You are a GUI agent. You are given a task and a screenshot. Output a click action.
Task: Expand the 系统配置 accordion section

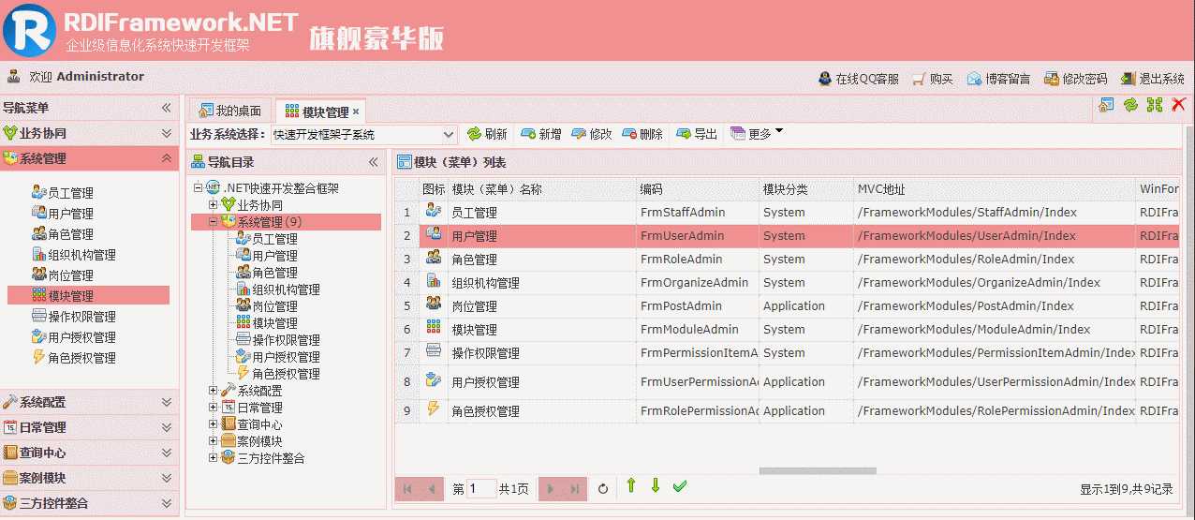pos(89,402)
